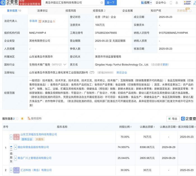Open 企业中心 in the top bar

[161, 3]
